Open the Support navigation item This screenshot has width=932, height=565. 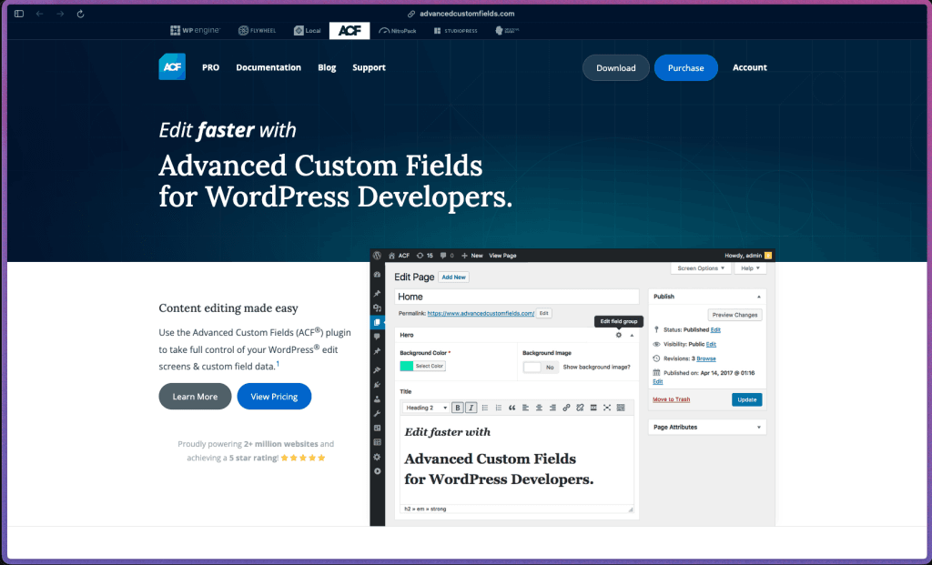[370, 67]
